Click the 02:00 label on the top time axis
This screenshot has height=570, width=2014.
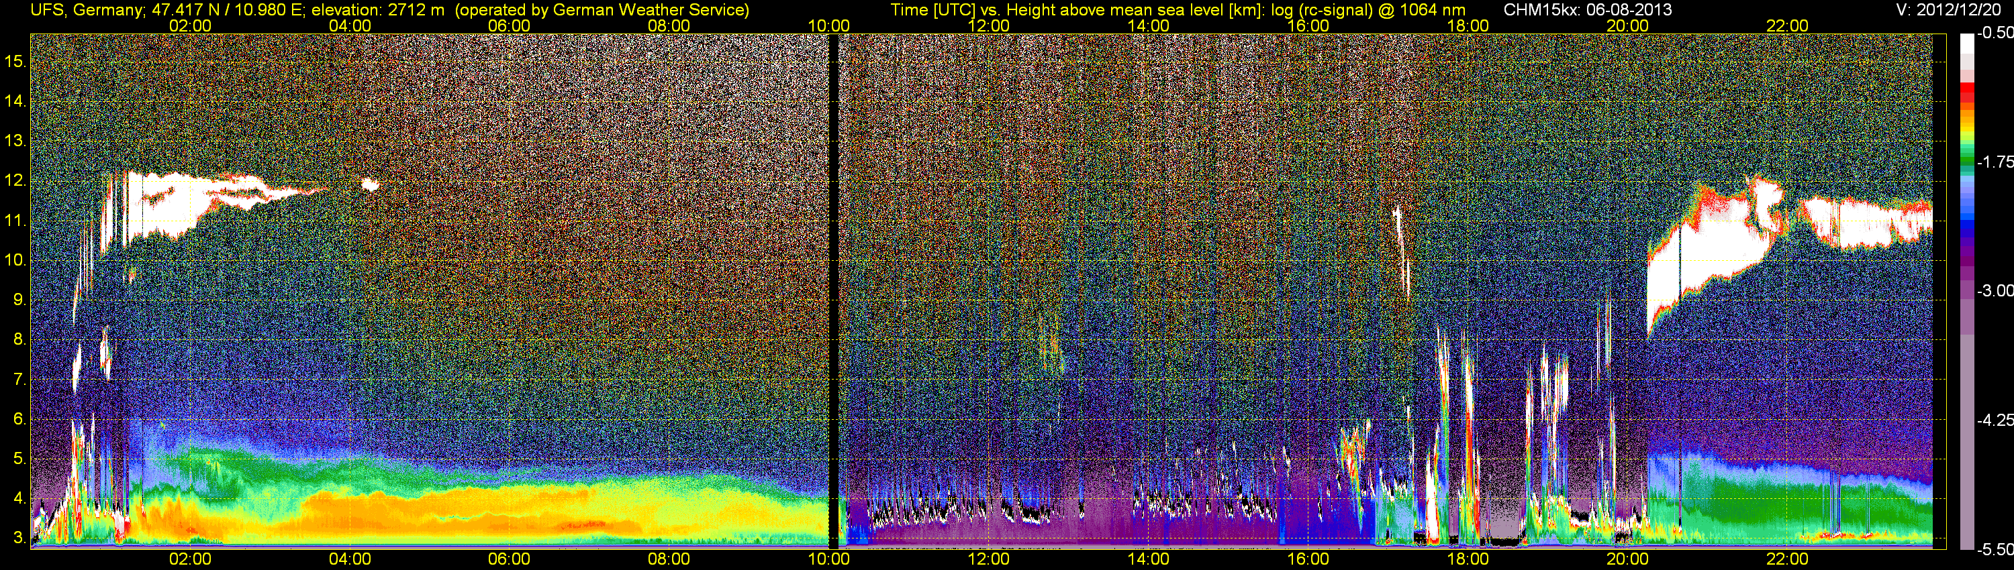point(190,25)
